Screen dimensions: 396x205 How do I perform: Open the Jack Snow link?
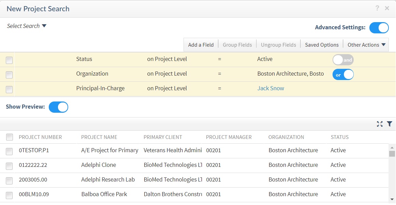point(270,89)
